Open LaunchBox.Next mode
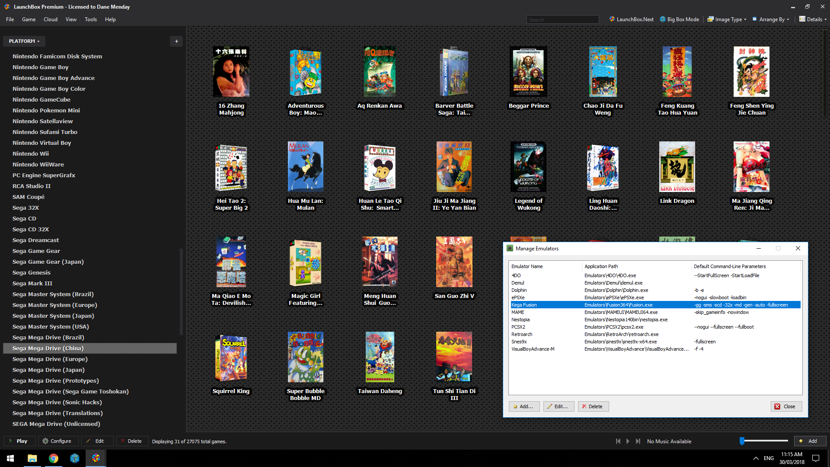This screenshot has width=830, height=467. [x=631, y=19]
